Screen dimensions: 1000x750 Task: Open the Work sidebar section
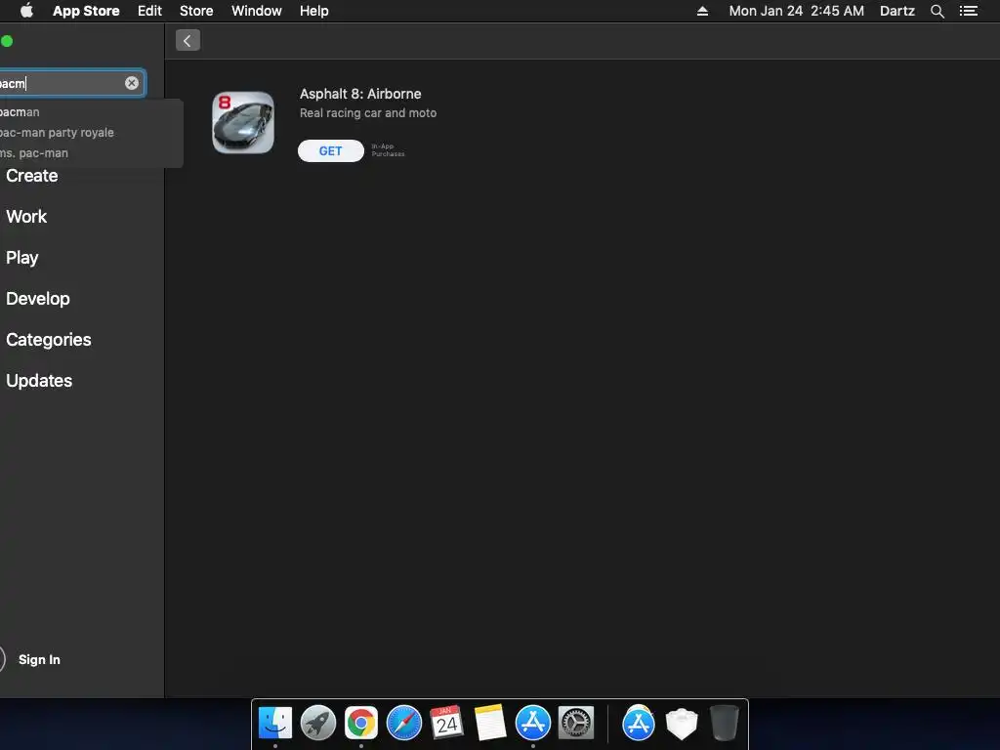[26, 217]
